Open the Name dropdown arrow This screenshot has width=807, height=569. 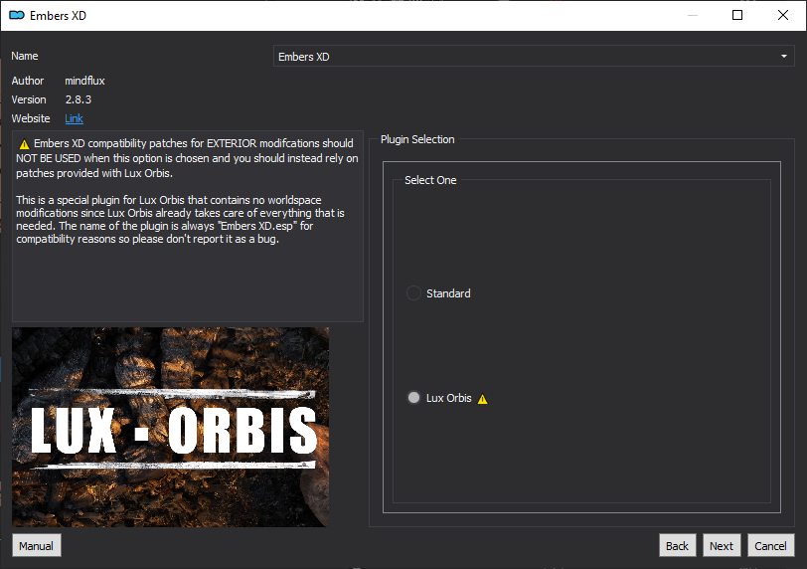784,56
